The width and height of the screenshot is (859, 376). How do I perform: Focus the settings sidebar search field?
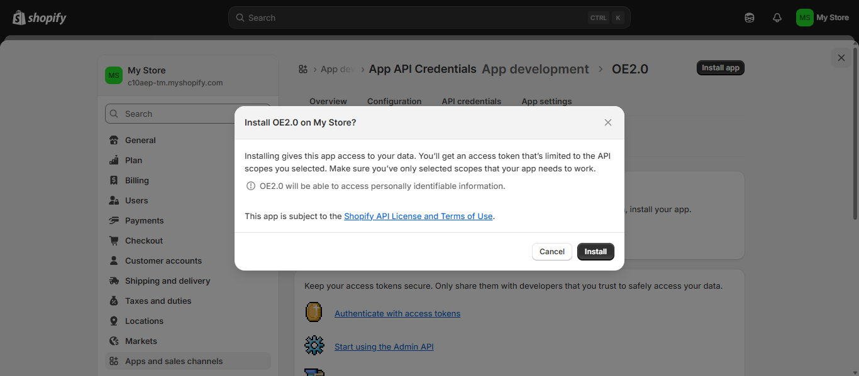click(187, 114)
